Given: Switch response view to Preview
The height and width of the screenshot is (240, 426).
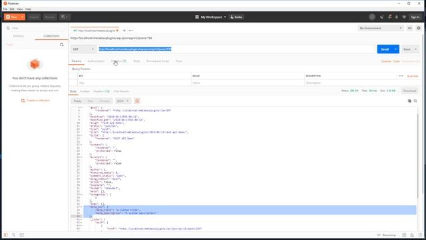Looking at the screenshot, I should coord(105,101).
